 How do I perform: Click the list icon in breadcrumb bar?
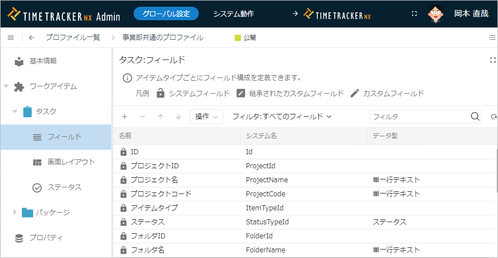click(x=492, y=38)
